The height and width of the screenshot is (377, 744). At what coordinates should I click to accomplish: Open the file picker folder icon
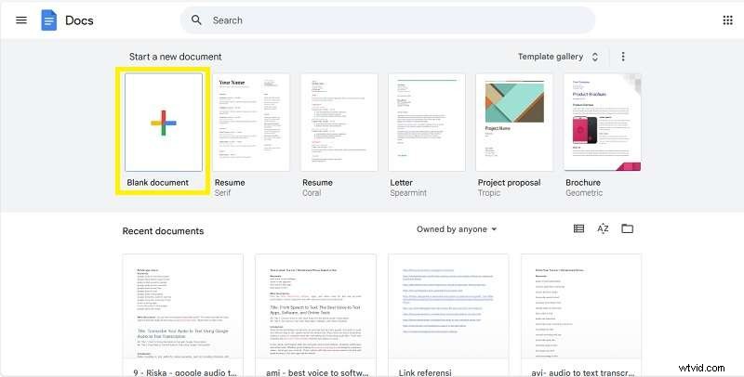(627, 228)
